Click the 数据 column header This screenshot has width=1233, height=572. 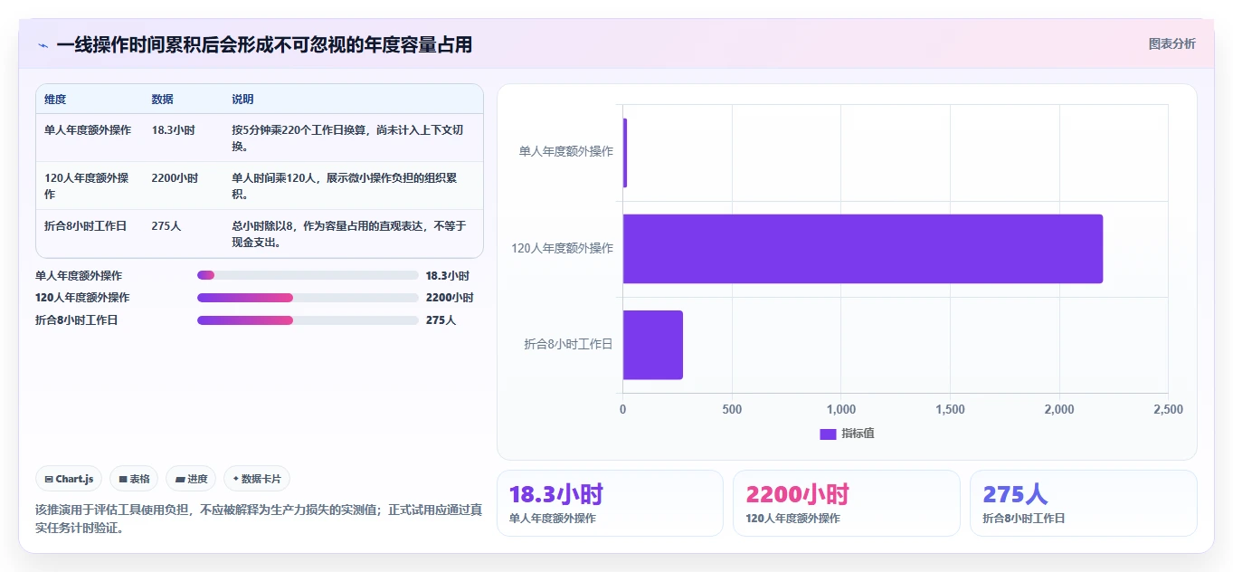[x=163, y=100]
